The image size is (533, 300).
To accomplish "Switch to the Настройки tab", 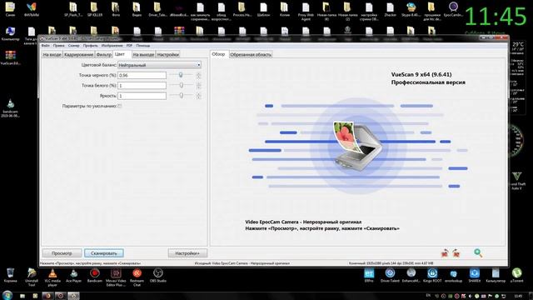I will tap(168, 54).
